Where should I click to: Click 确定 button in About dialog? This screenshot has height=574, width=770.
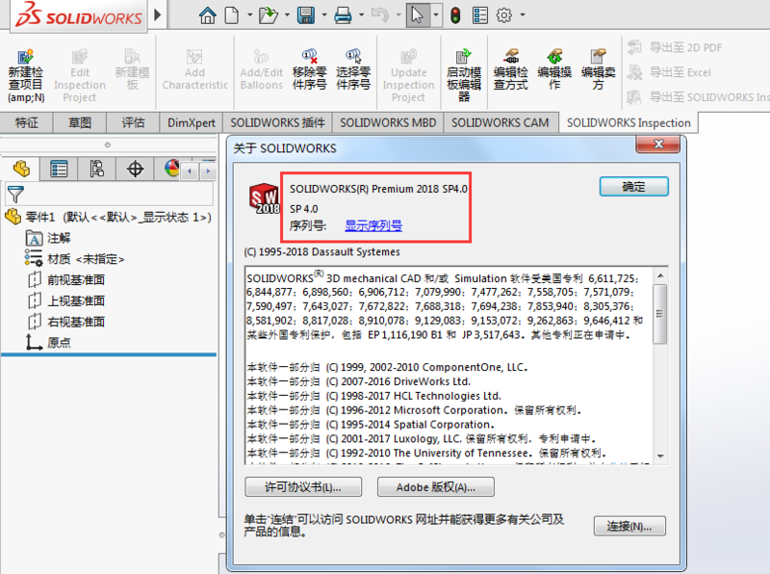[633, 187]
